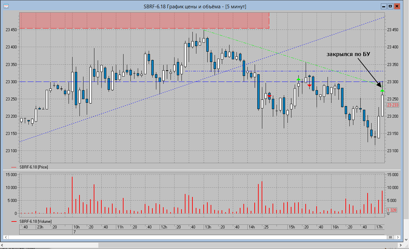Click the red down-triangle marker near 14:25

point(269,96)
